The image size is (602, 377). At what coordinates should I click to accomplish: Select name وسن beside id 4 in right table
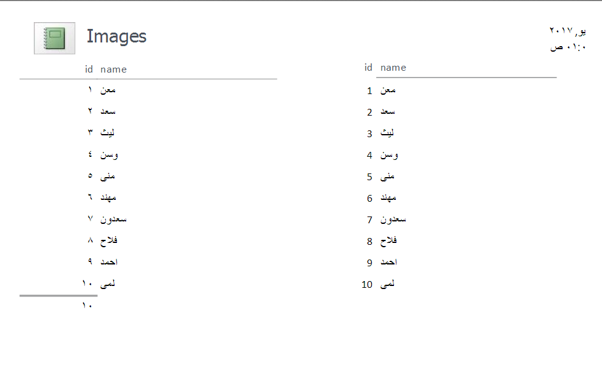389,155
